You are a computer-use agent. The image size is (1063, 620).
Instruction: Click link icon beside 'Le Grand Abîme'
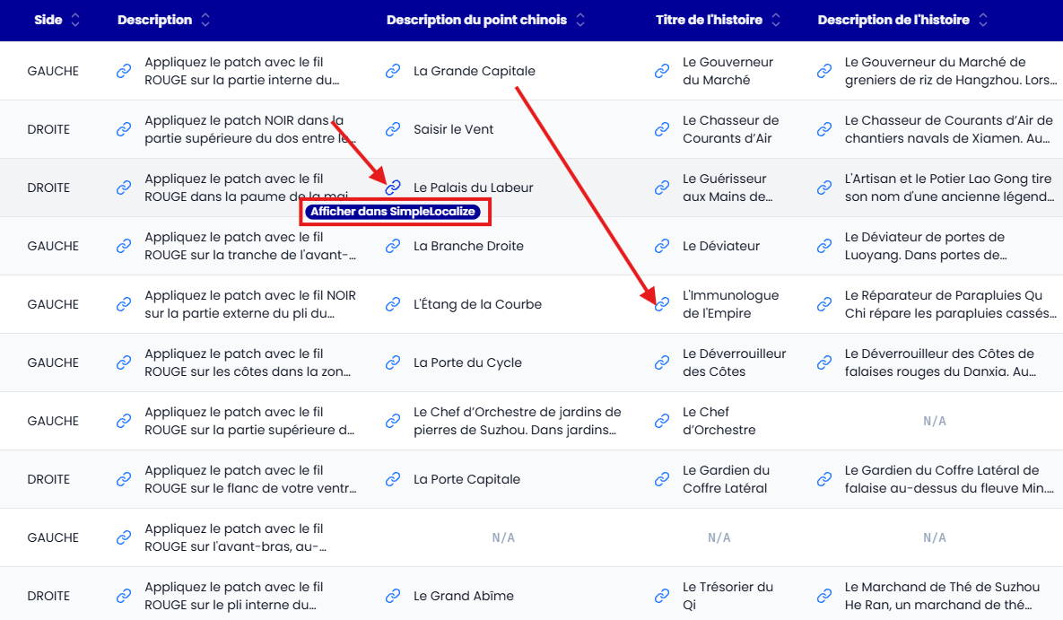point(393,596)
